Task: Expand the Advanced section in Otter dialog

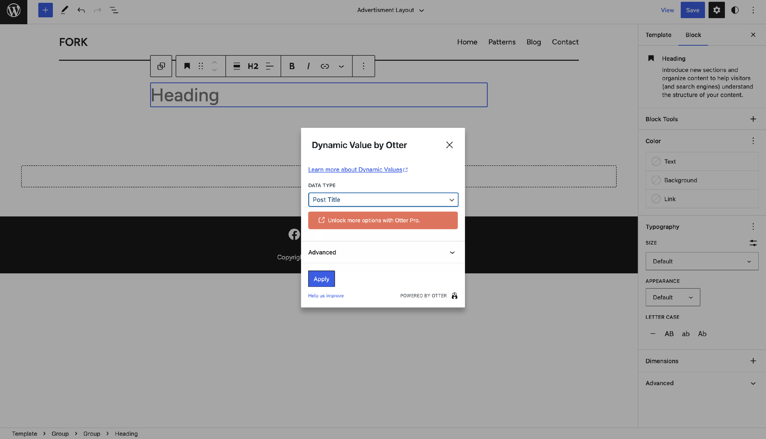Action: pyautogui.click(x=382, y=252)
